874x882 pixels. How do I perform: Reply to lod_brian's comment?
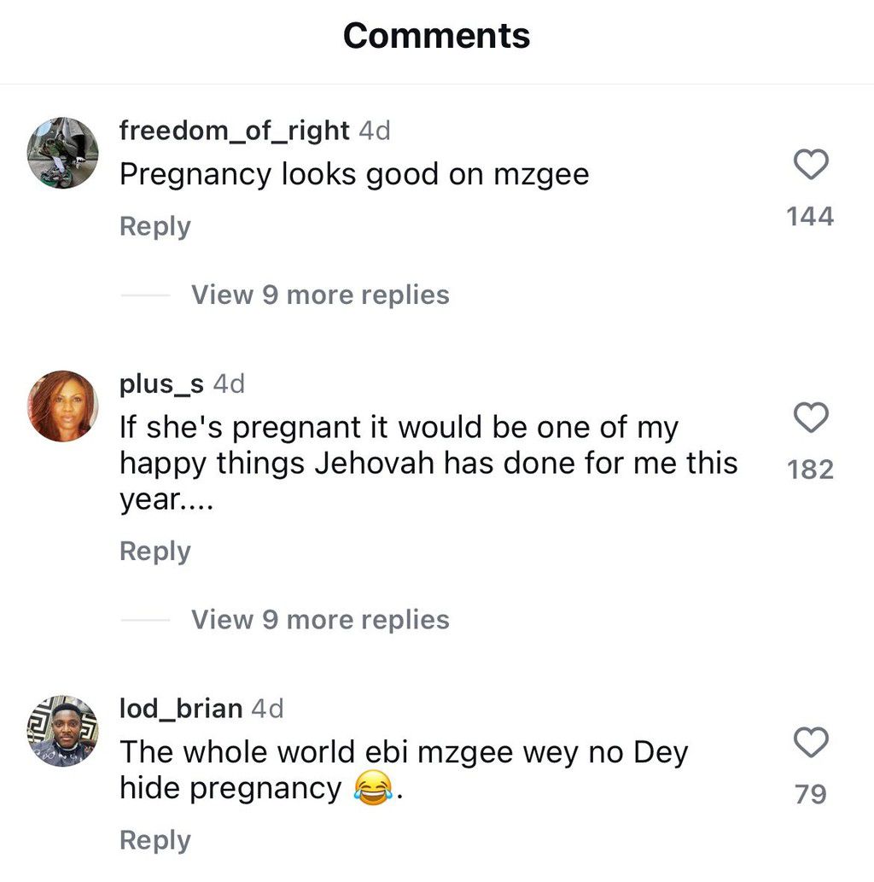[154, 840]
